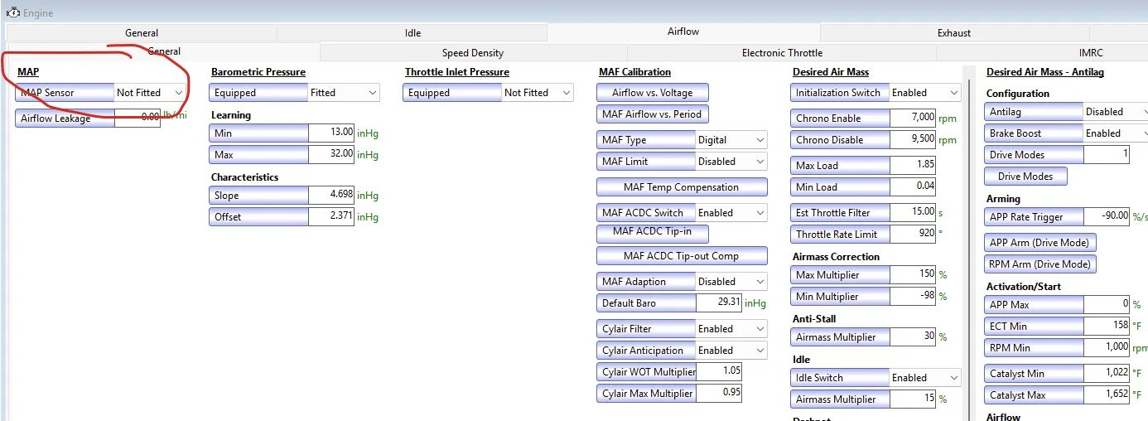Screen dimensions: 1148x421
Task: Open the top-row General tab
Action: coord(142,33)
